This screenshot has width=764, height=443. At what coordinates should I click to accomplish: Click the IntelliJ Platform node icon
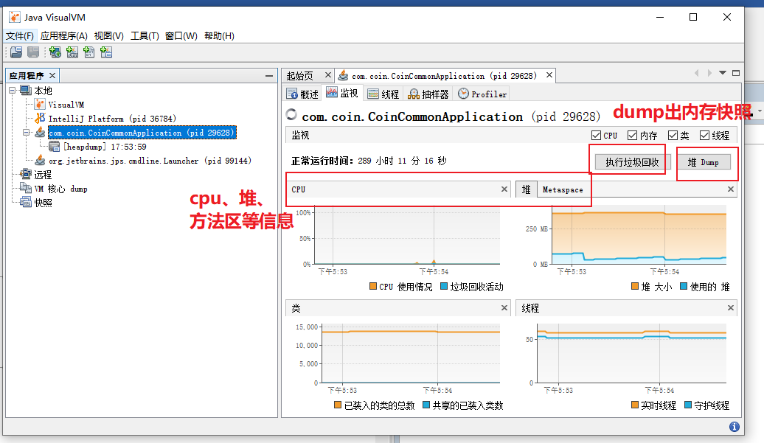click(40, 118)
